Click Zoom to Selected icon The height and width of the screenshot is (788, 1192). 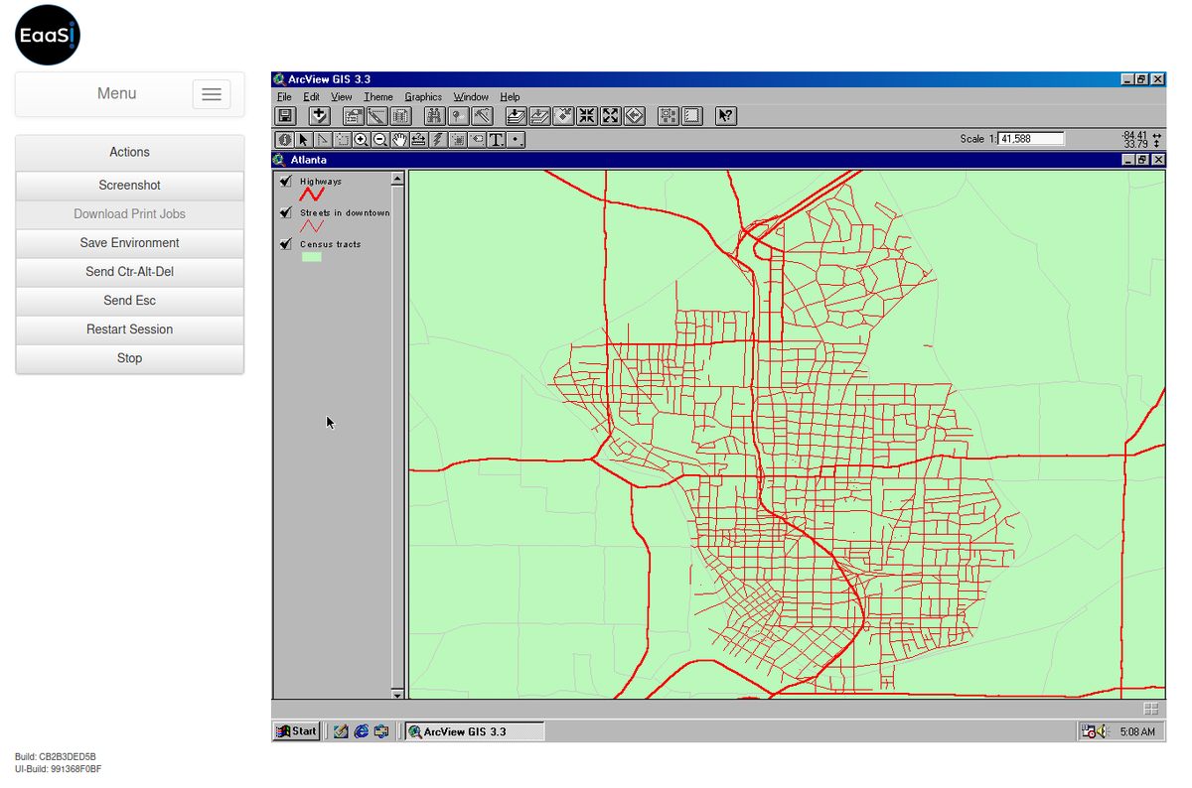563,116
